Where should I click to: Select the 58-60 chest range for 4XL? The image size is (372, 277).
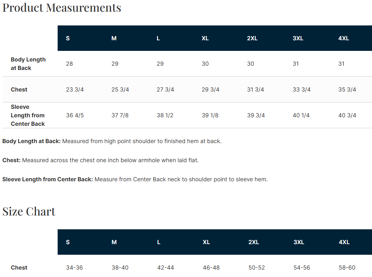[x=347, y=267]
